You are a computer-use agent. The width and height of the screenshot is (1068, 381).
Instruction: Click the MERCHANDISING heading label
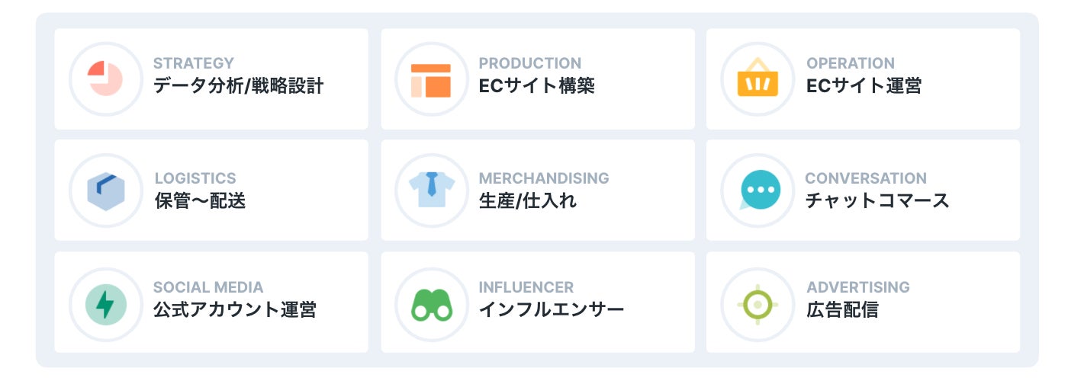[543, 178]
